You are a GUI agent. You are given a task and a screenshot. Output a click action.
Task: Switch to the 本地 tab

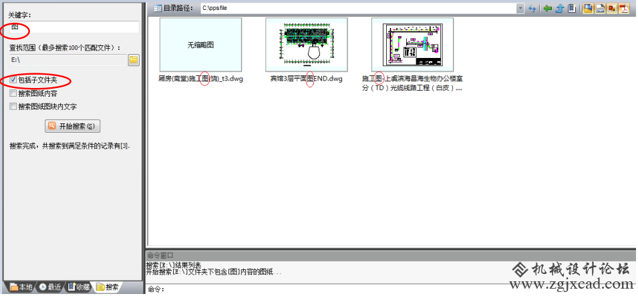coord(21,287)
